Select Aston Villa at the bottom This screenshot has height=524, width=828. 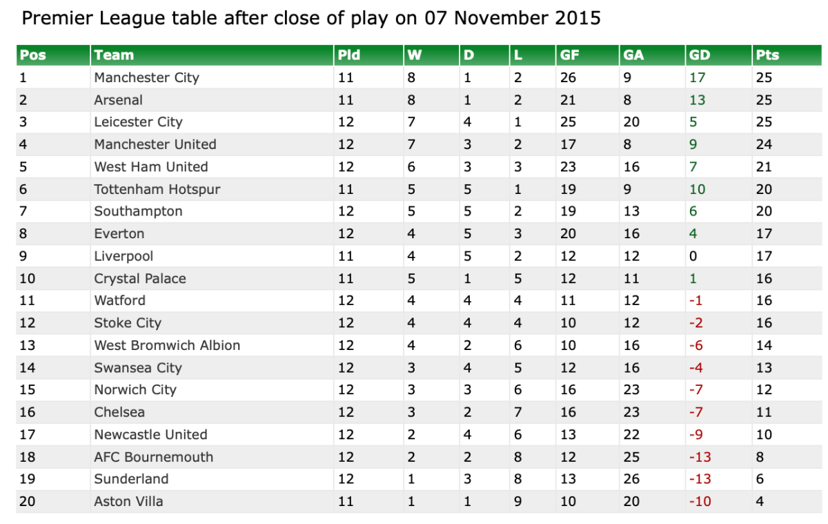[128, 501]
